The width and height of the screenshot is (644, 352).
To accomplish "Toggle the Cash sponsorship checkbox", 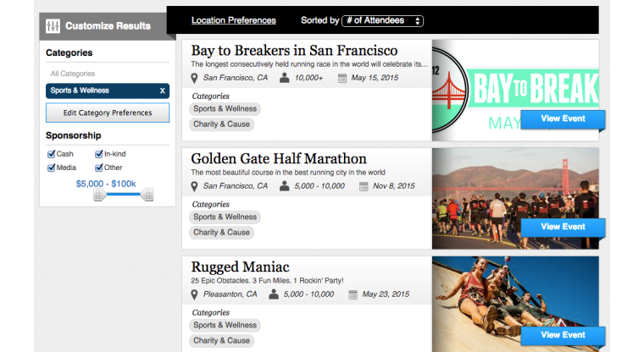I will (51, 154).
